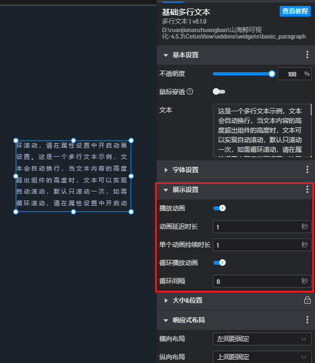This screenshot has width=315, height=363.
Task: Disable the 播放动画 switch
Action: pos(219,208)
